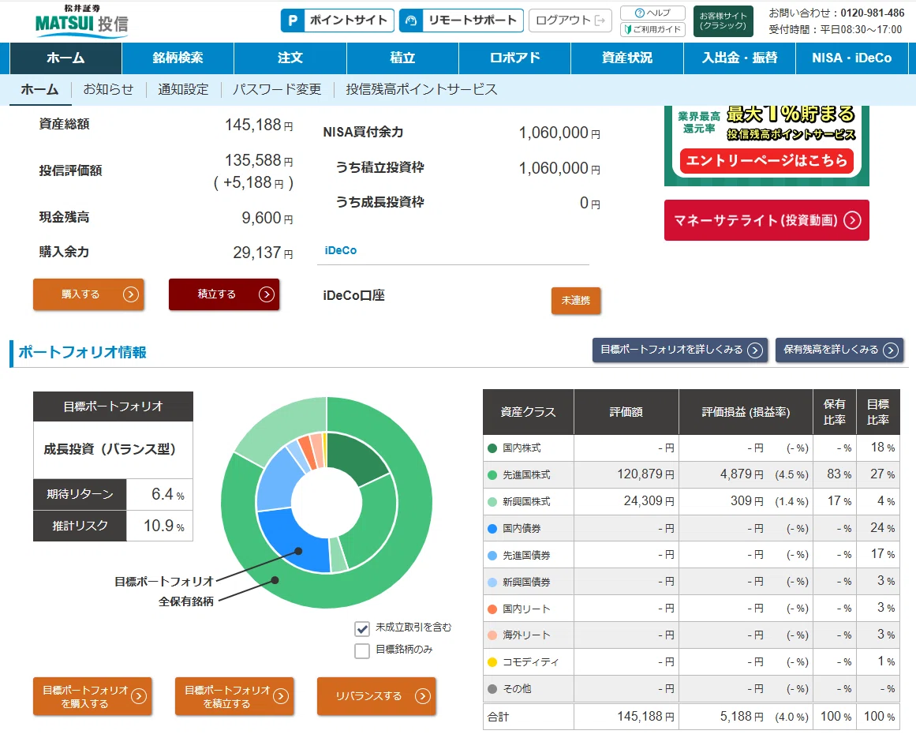
Task: Open the ホーム main navigation tab
Action: tap(65, 58)
